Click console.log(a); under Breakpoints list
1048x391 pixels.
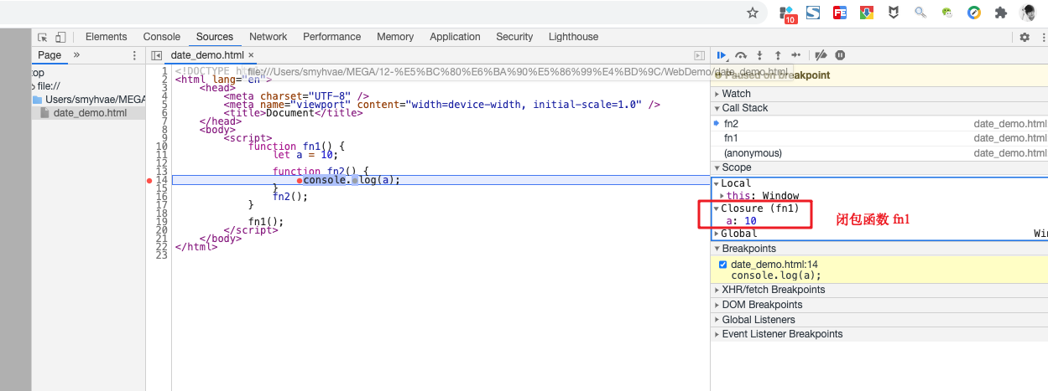[776, 275]
